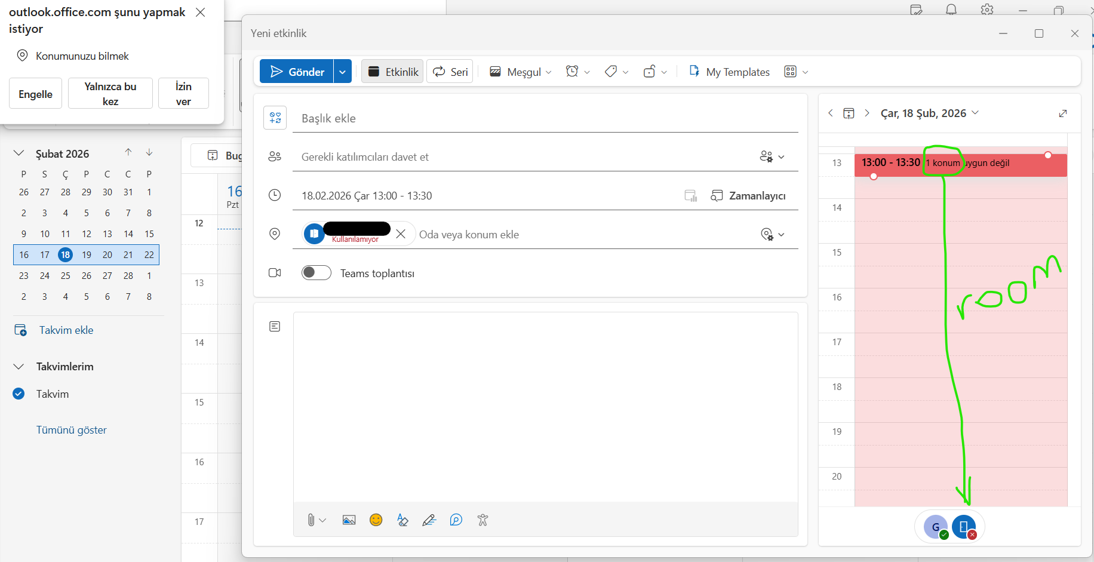Screen dimensions: 1094x562
Task: Go to next month in mini calendar
Action: (x=149, y=152)
